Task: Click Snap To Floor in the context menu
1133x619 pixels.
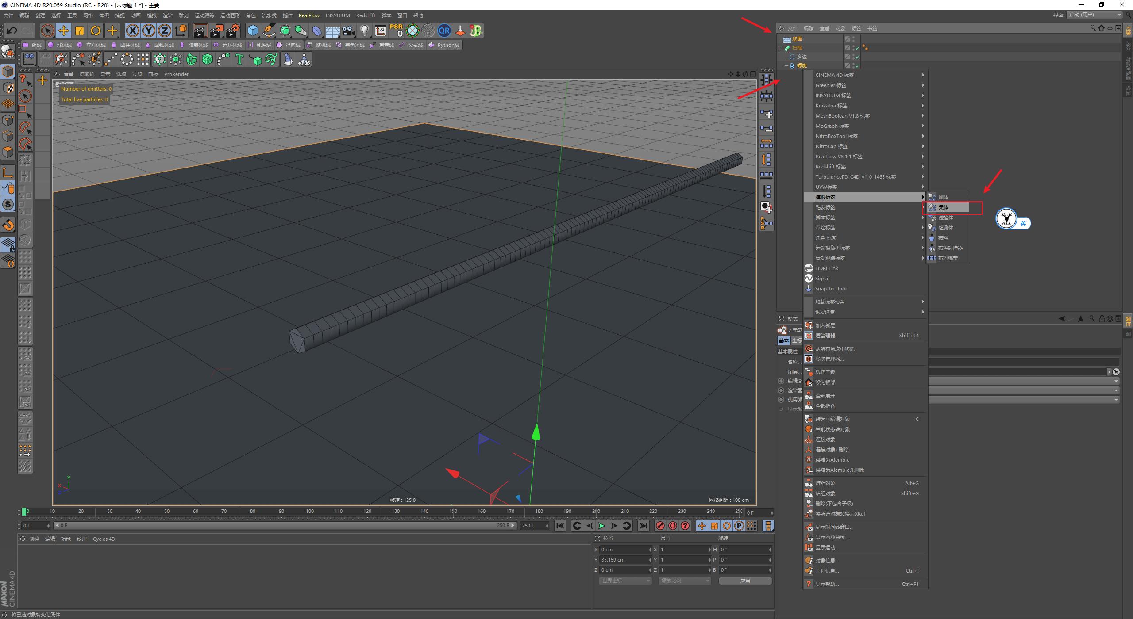Action: click(x=831, y=288)
